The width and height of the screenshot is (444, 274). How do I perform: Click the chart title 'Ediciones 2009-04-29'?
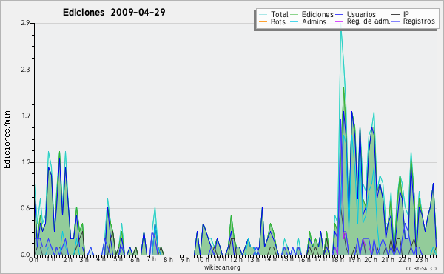tap(114, 12)
